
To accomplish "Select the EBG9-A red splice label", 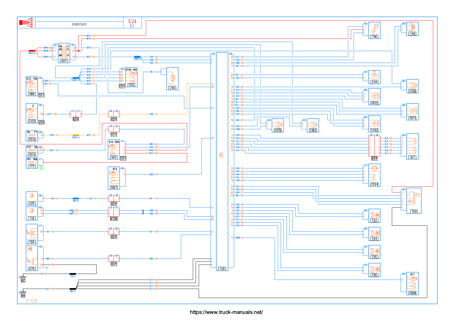I will click(x=32, y=53).
